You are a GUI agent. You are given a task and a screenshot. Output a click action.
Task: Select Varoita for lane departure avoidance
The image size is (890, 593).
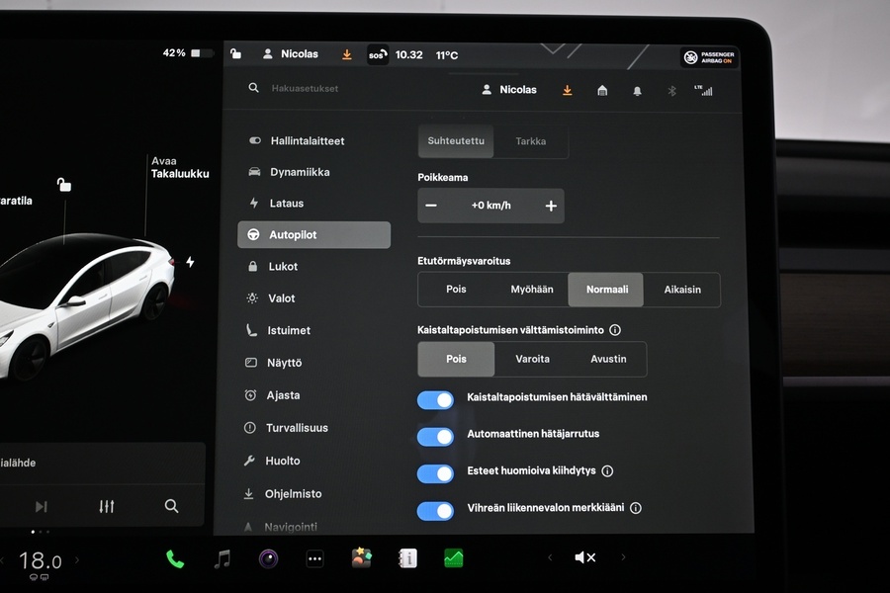click(532, 359)
